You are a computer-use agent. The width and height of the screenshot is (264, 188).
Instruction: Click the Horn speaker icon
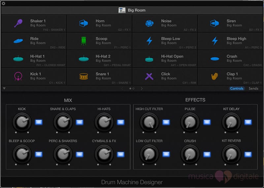pos(83,23)
